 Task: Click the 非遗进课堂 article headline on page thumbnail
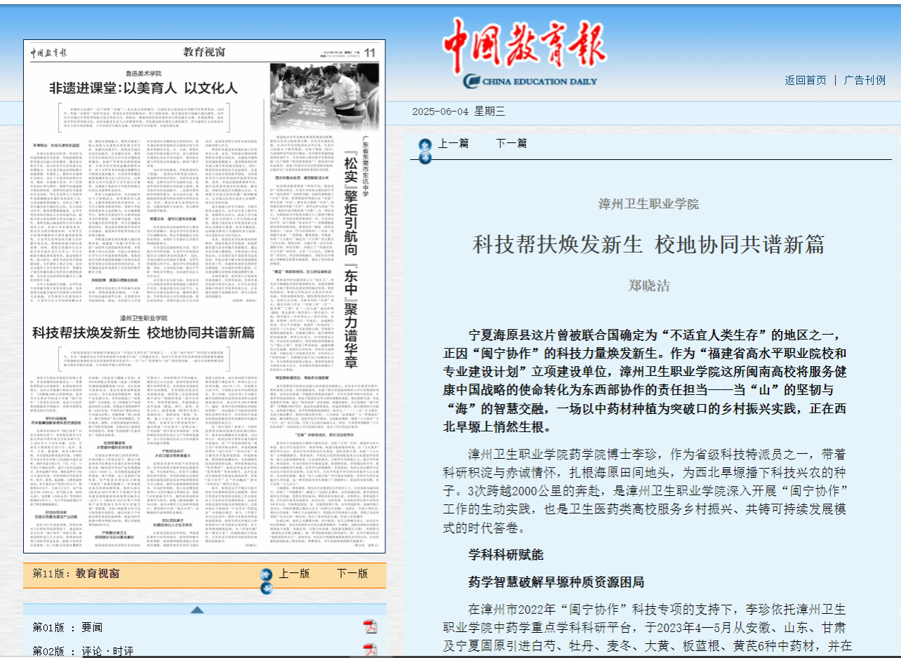coord(143,88)
